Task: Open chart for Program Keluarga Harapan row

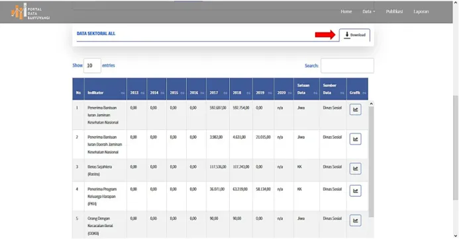Action: tap(355, 191)
